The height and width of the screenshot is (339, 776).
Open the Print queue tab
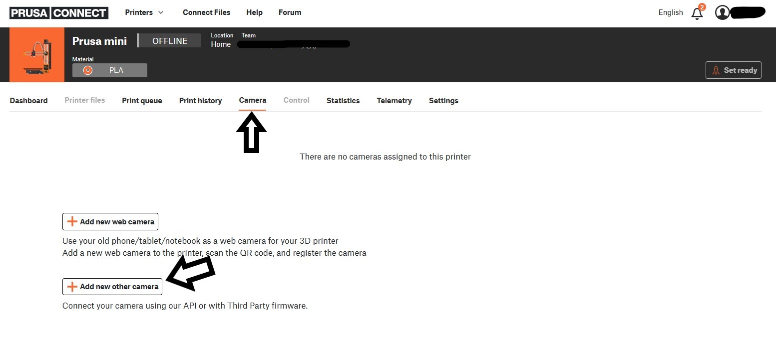[142, 101]
